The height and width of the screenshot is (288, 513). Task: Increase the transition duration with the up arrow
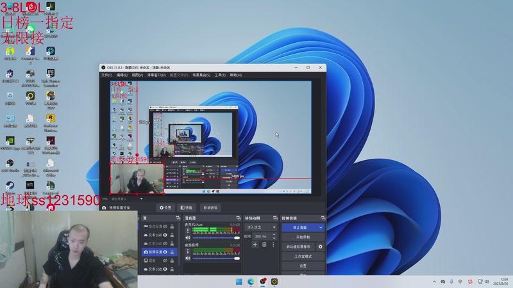pyautogui.click(x=274, y=235)
